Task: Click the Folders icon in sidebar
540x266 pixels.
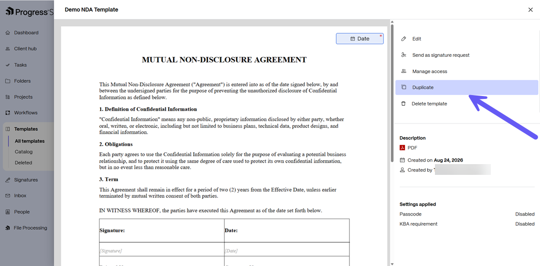Action: tap(7, 81)
